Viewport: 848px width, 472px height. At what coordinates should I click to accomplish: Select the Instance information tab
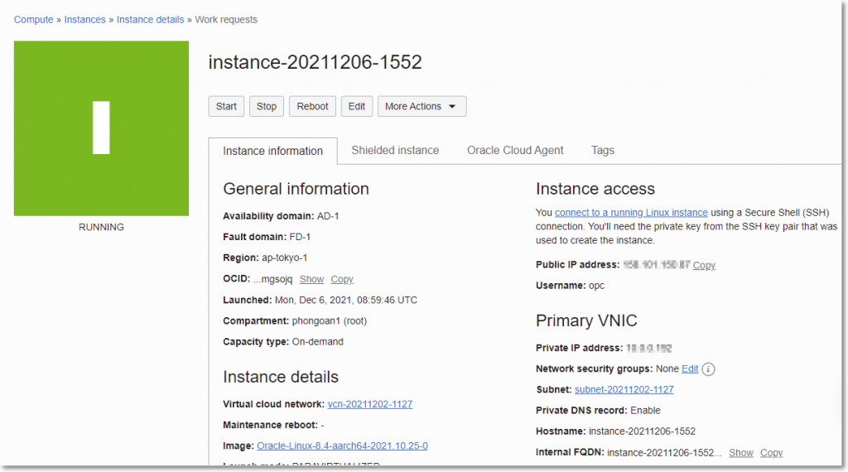click(x=272, y=152)
